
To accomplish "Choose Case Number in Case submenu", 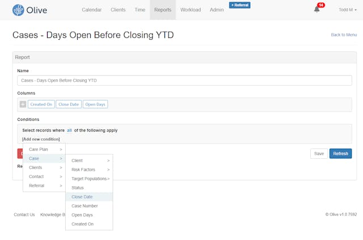I will click(90, 206).
